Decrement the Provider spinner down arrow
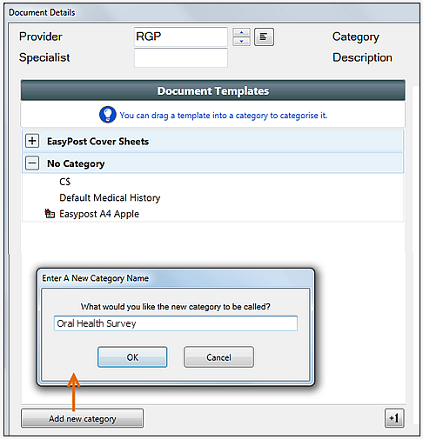Image resolution: width=423 pixels, height=439 pixels. click(241, 42)
